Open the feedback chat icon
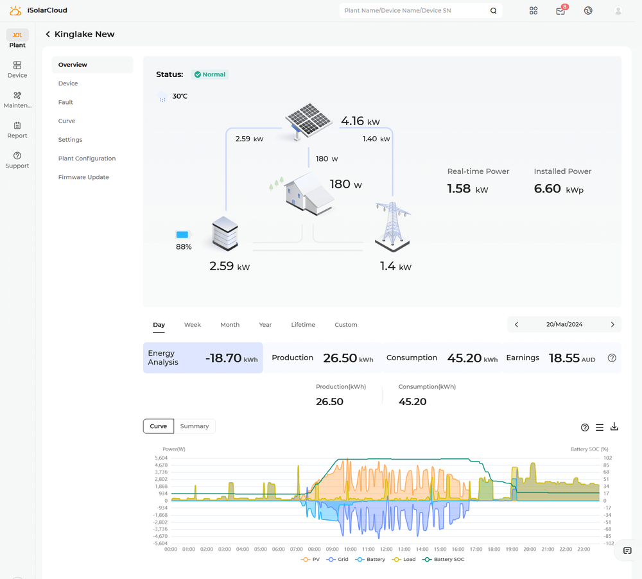Screen dimensions: 642x579 (x=627, y=551)
